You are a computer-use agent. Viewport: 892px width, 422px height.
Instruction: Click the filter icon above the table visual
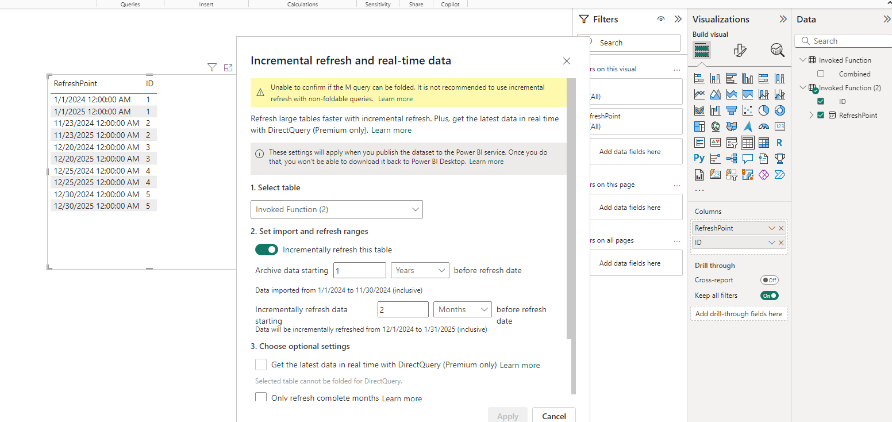pyautogui.click(x=212, y=68)
